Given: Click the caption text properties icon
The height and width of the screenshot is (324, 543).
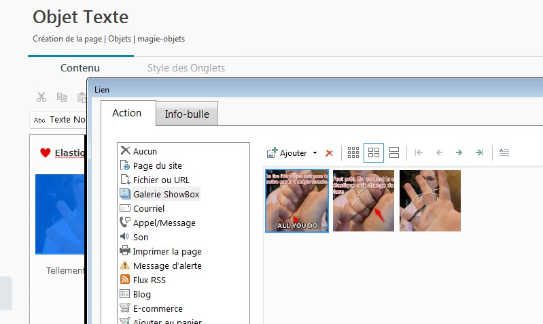Looking at the screenshot, I should point(504,152).
